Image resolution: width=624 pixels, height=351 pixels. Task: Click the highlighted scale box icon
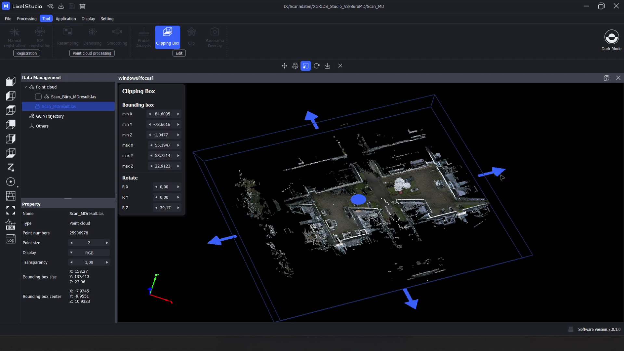pos(305,66)
